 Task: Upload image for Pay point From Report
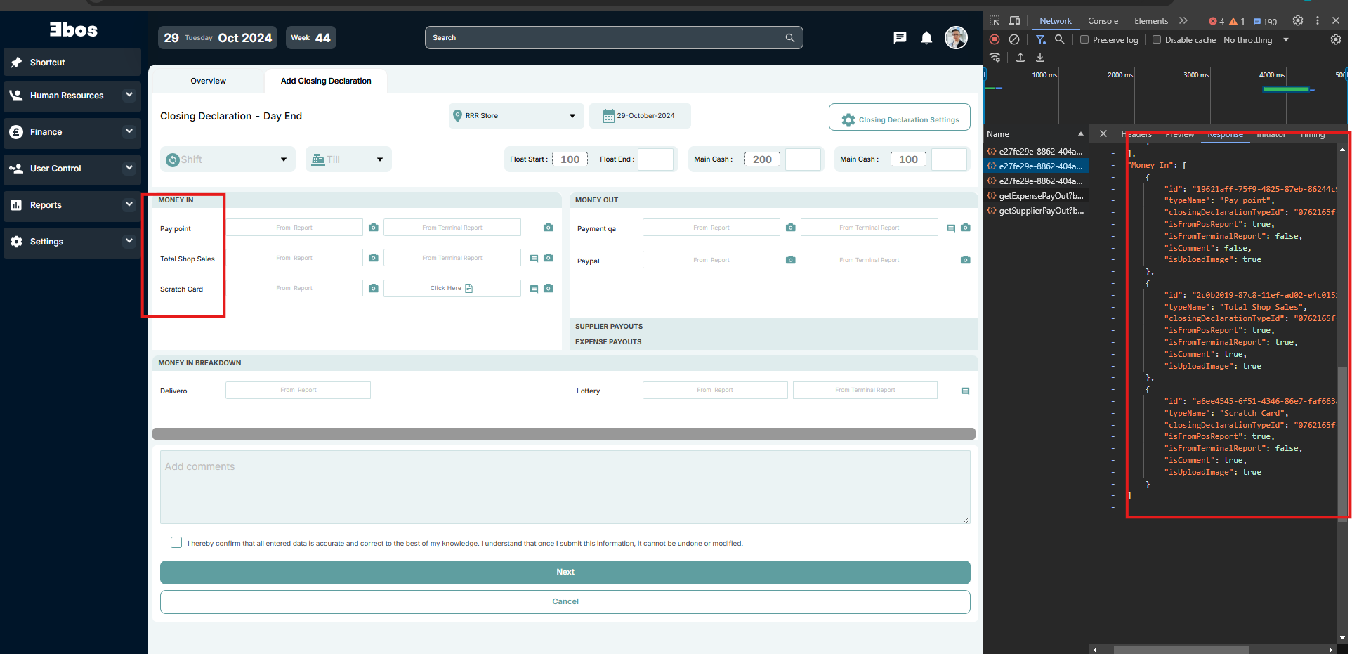coord(374,228)
